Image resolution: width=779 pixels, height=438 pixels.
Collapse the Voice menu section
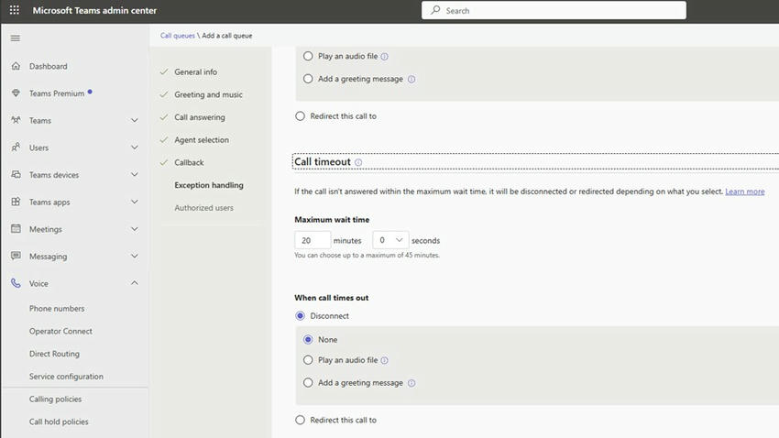135,284
